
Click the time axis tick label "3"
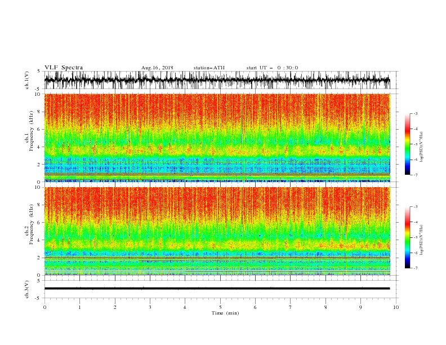coord(150,307)
